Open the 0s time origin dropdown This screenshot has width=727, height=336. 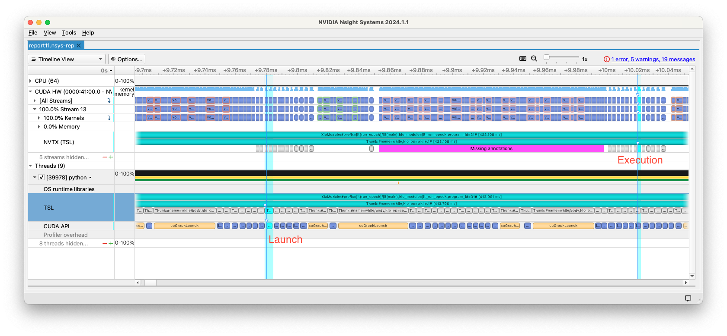tap(106, 70)
